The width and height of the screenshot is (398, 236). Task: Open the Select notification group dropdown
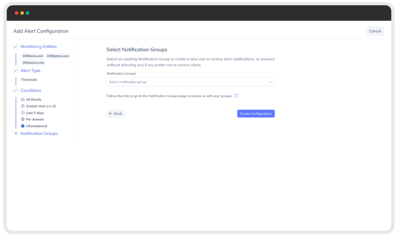(x=191, y=82)
